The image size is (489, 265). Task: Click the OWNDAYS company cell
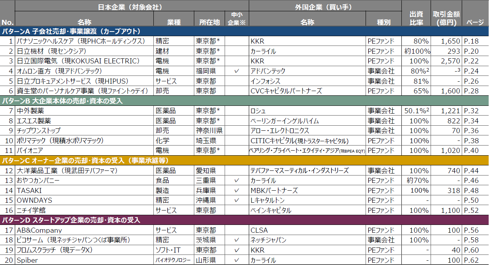pyautogui.click(x=84, y=200)
